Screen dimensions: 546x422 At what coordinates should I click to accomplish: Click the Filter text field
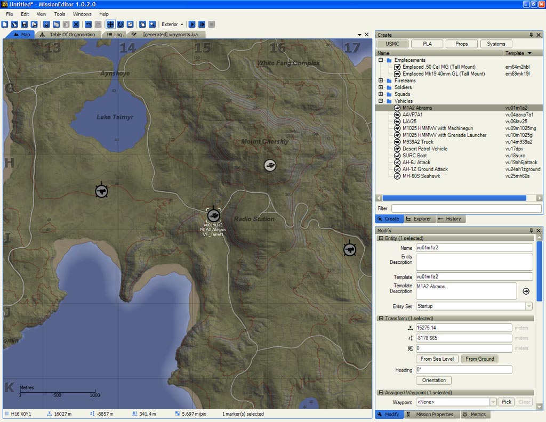(x=466, y=209)
